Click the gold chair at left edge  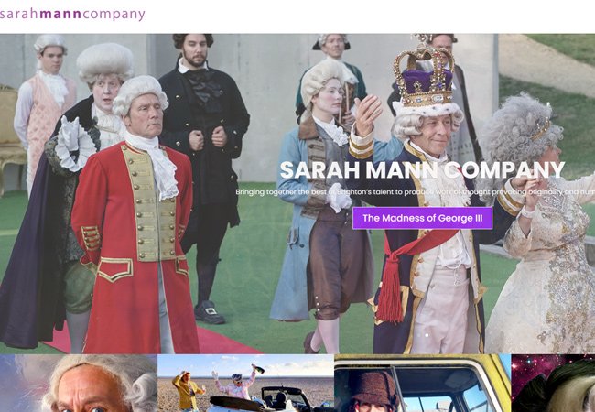11,140
